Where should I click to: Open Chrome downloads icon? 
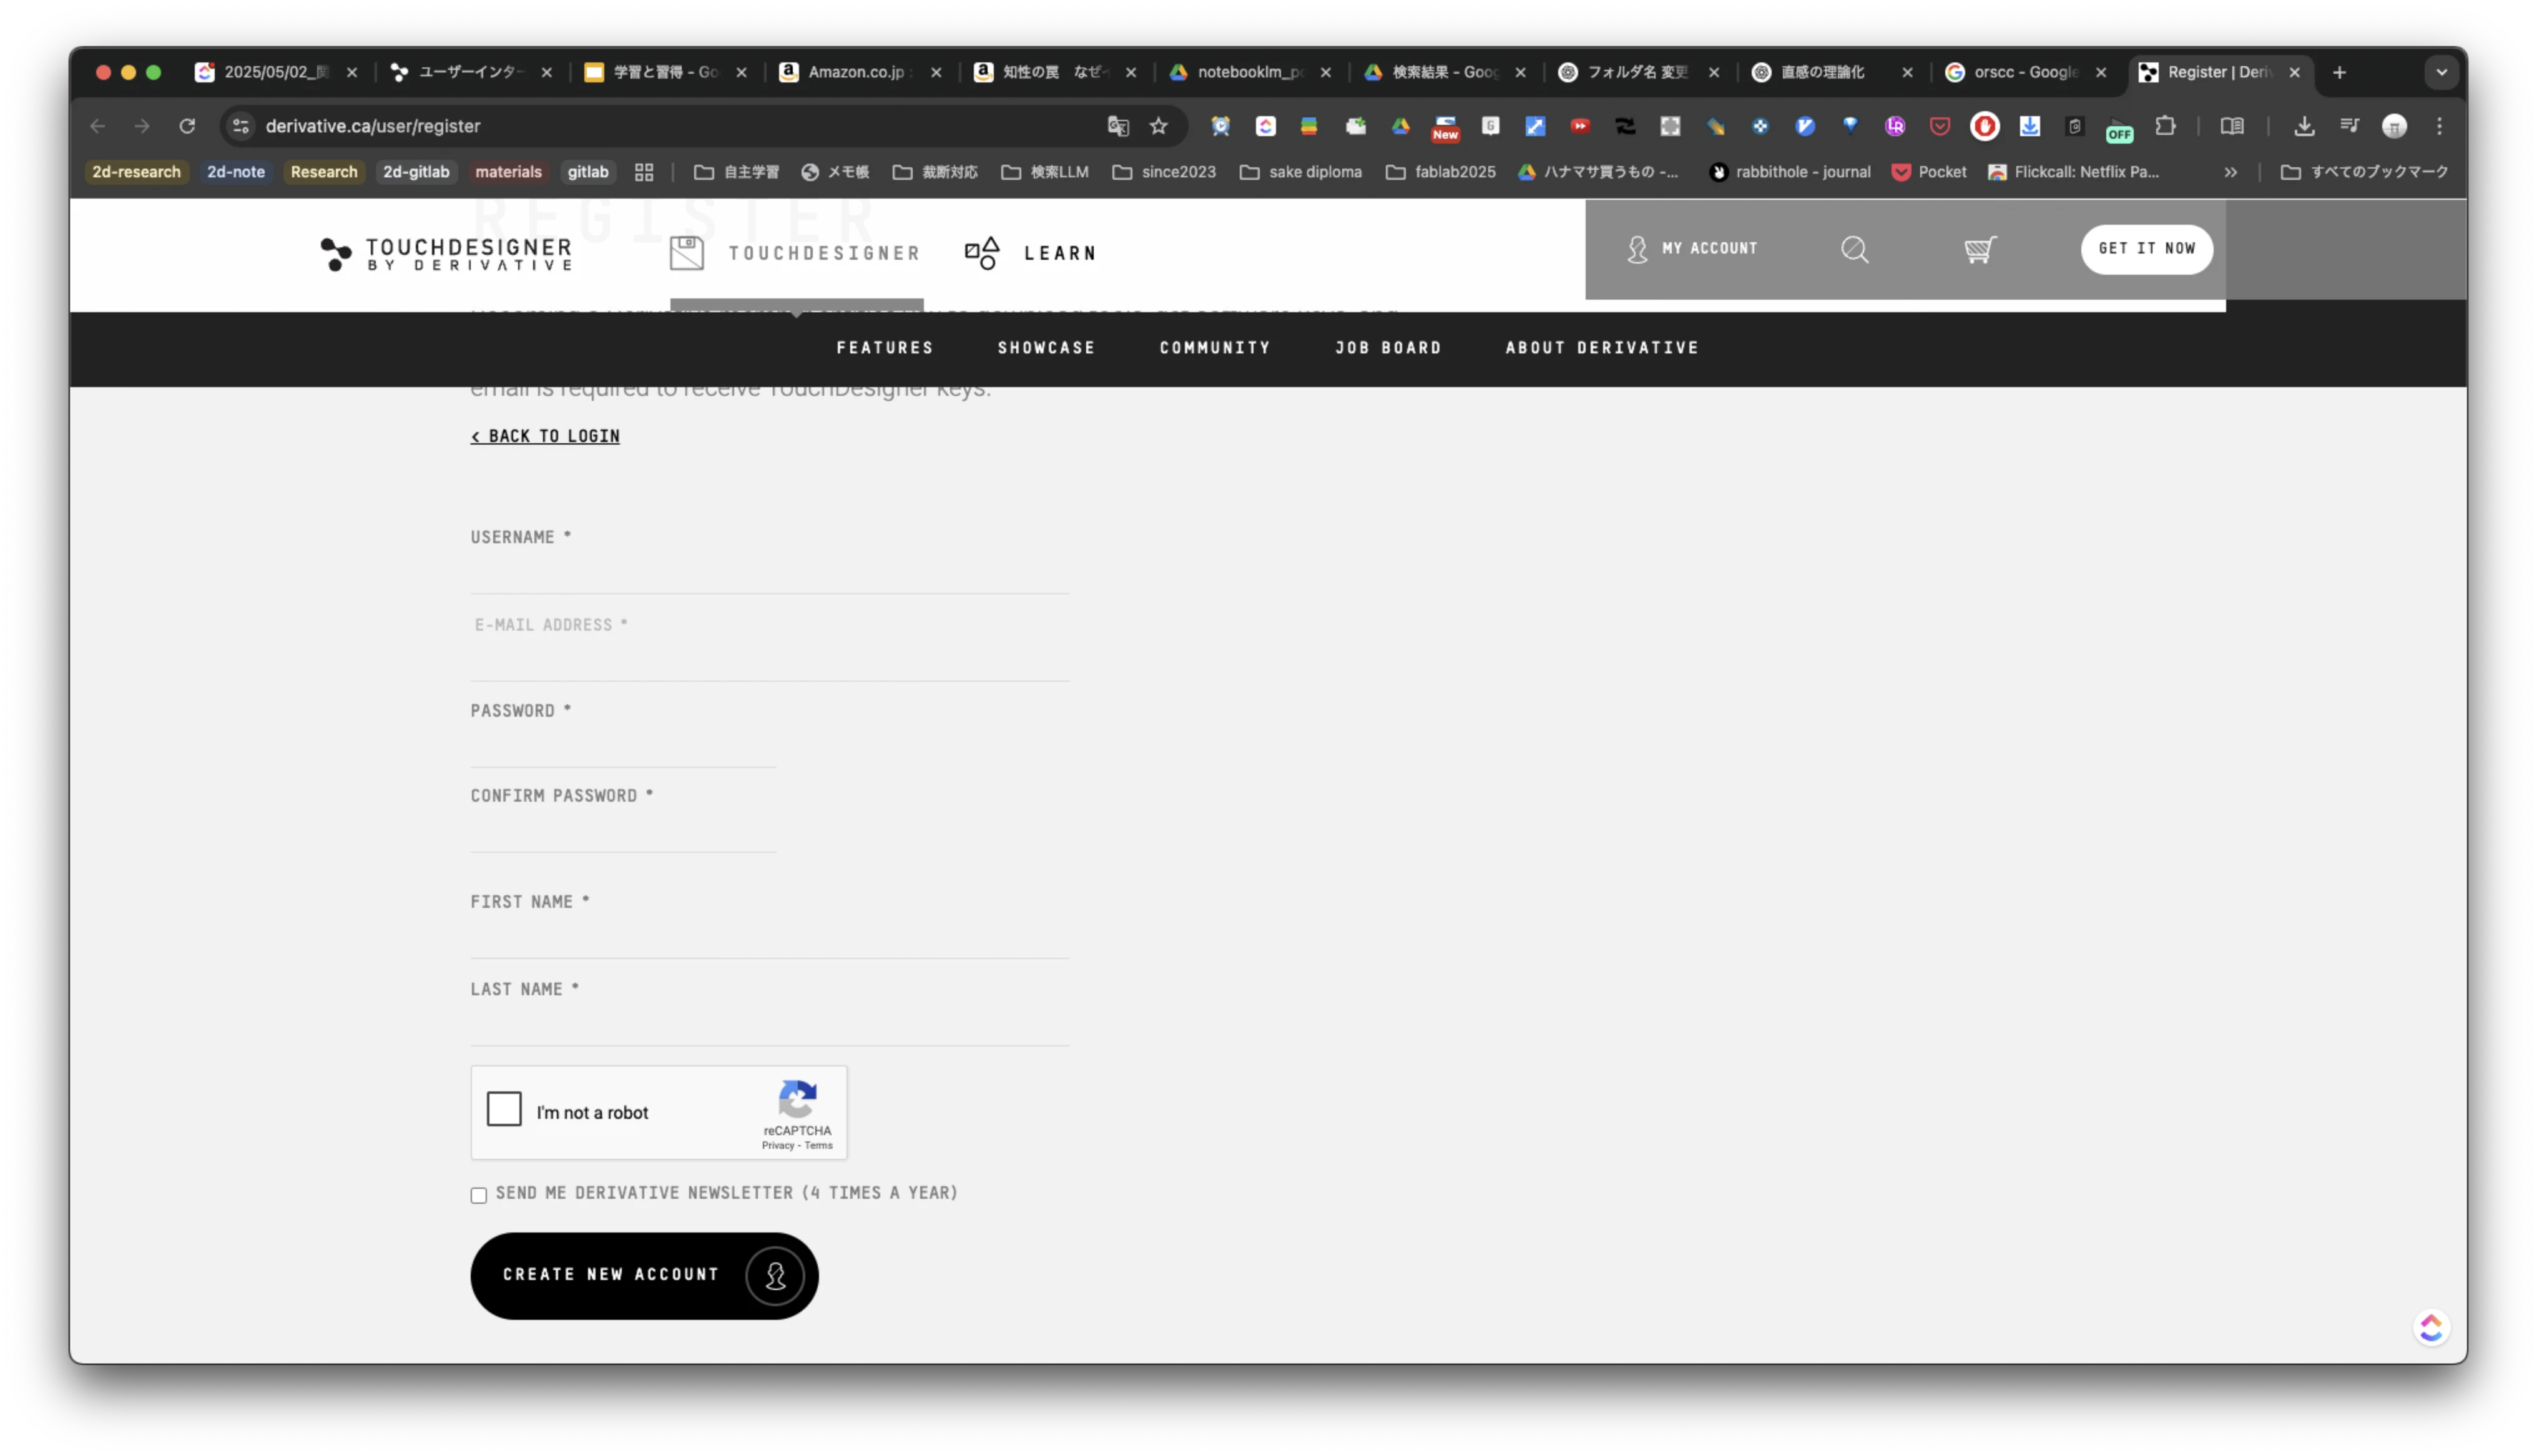(x=2303, y=126)
